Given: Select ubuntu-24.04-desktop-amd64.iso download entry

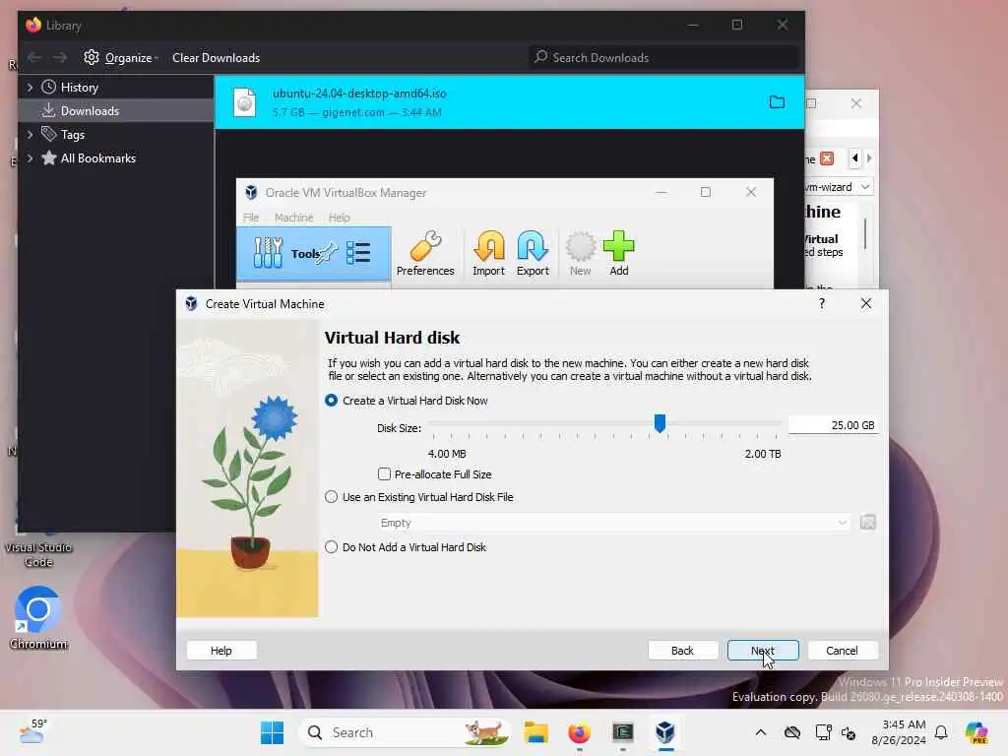Looking at the screenshot, I should pos(509,102).
